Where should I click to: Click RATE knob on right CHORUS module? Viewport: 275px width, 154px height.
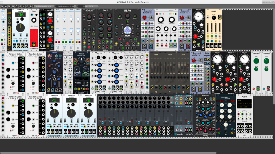(x=266, y=61)
